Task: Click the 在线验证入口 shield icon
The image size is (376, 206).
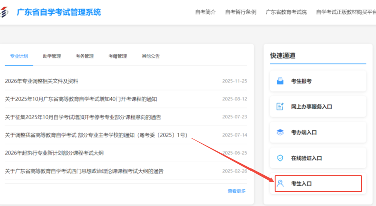Action: click(x=280, y=158)
